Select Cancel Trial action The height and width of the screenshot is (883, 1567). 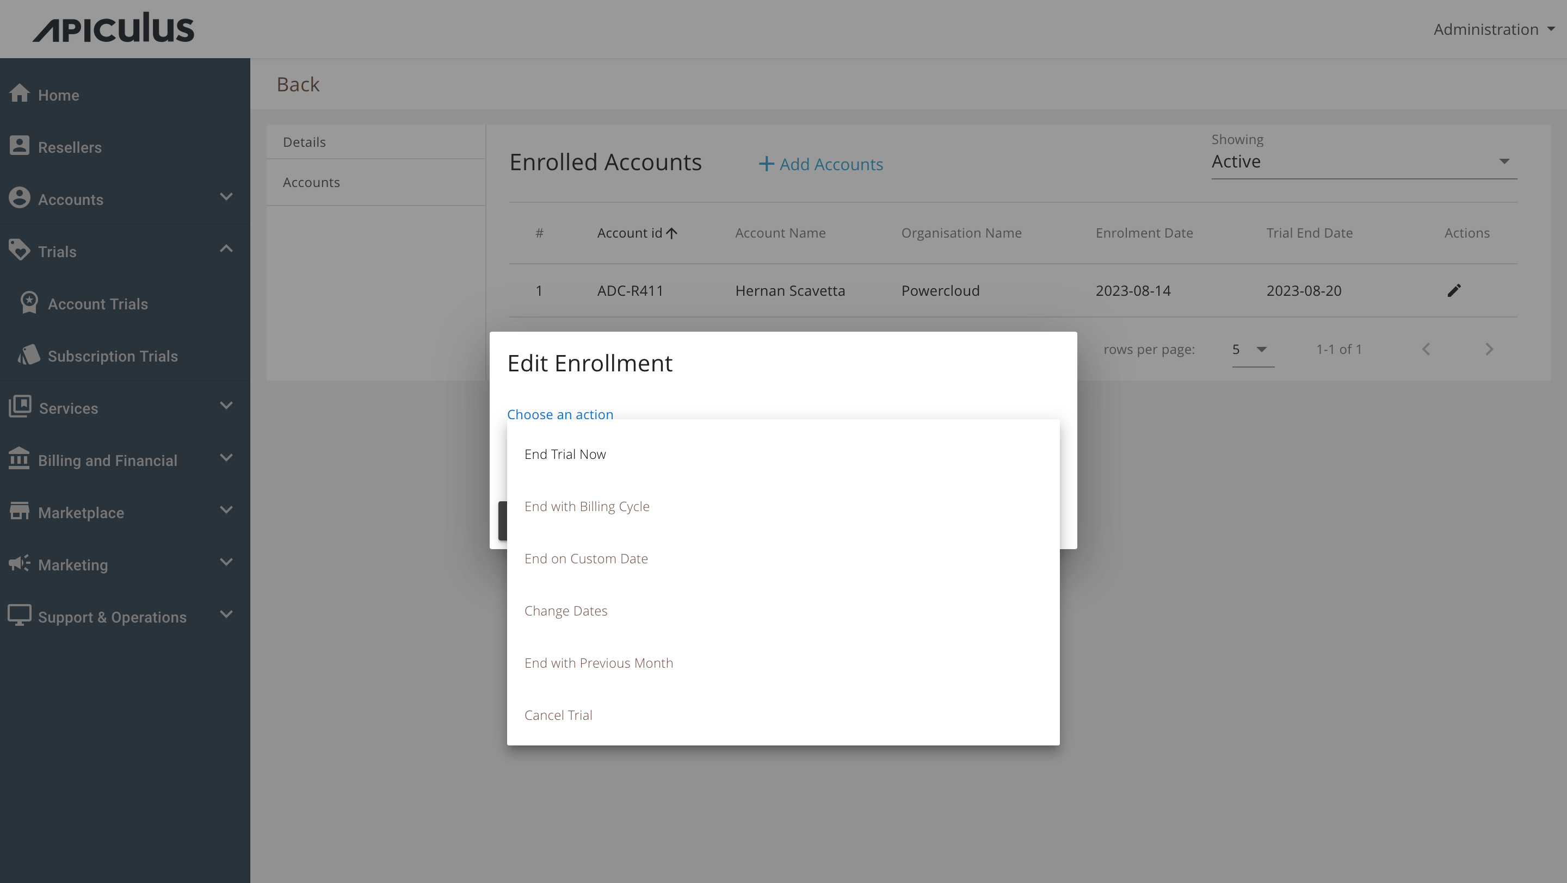(558, 714)
